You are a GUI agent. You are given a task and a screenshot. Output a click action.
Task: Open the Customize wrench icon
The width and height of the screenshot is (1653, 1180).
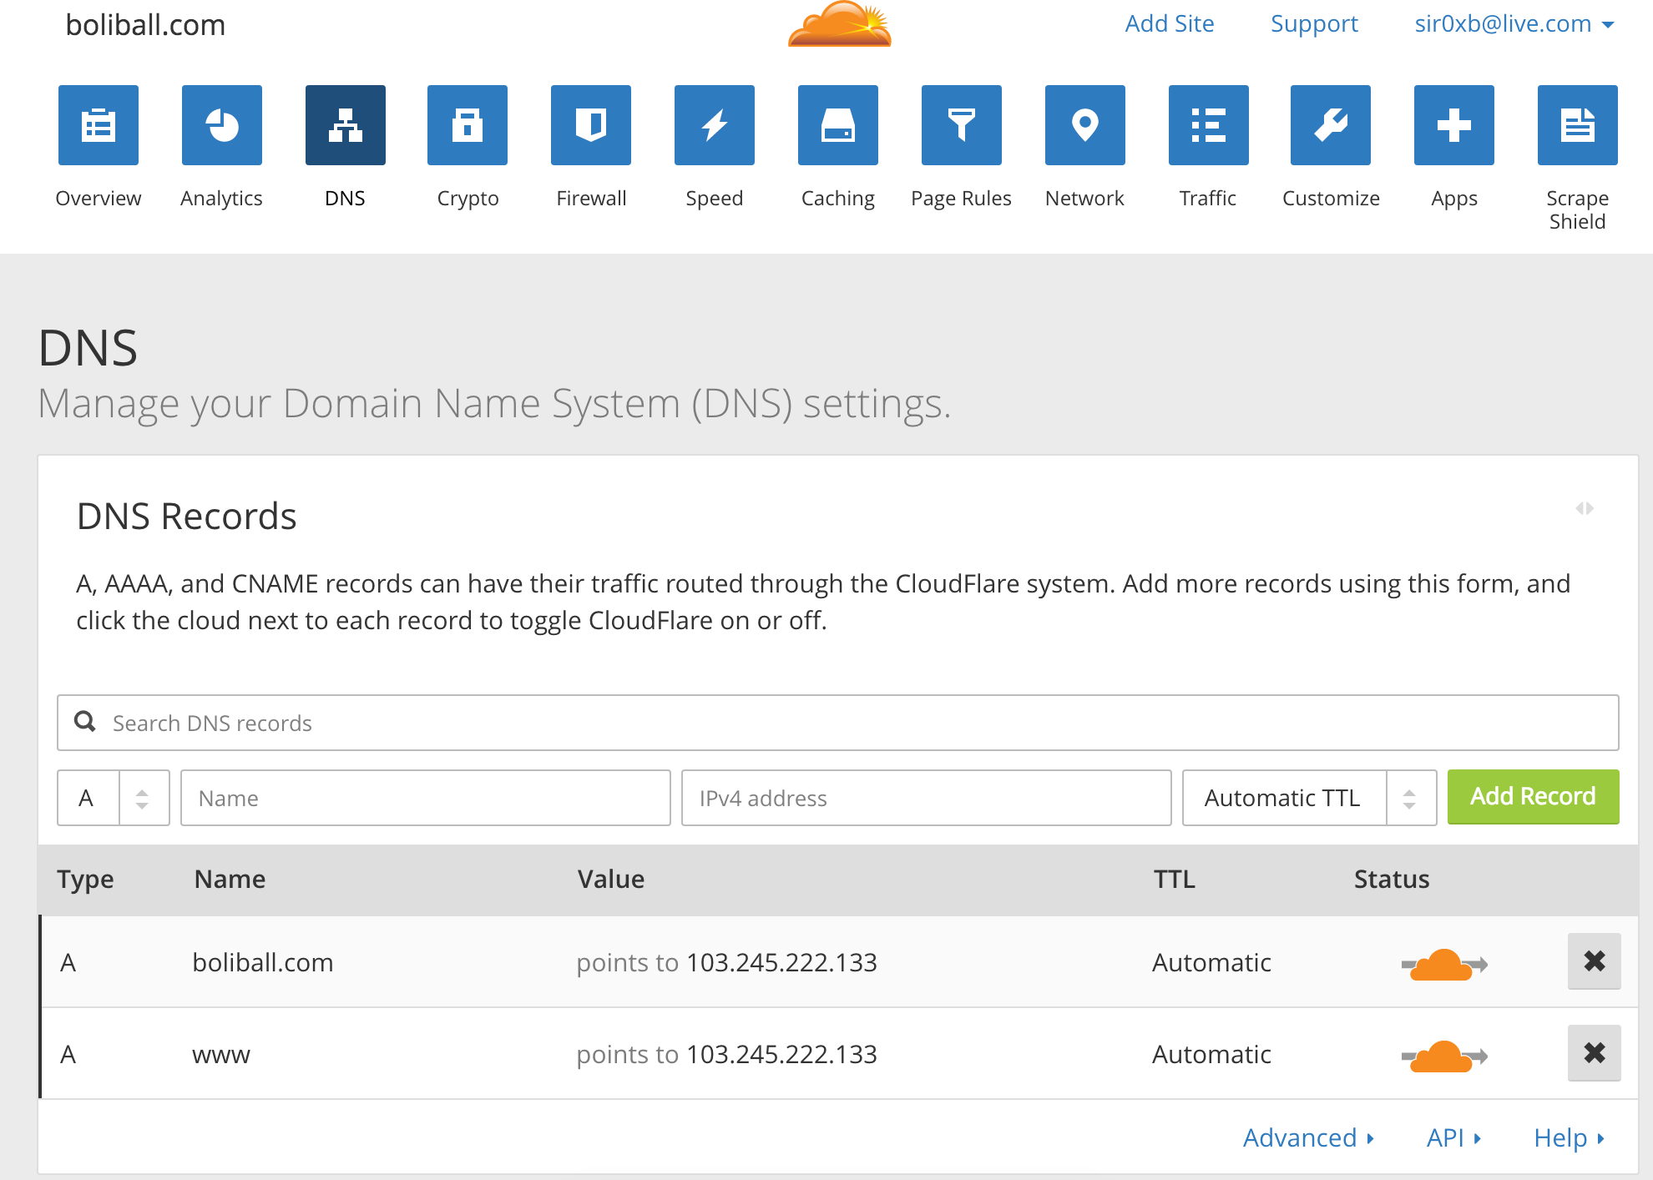(1331, 125)
